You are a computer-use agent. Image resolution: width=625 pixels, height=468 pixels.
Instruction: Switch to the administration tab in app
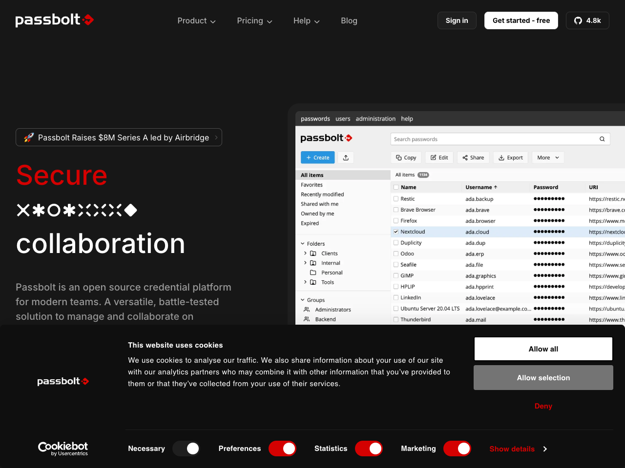click(375, 118)
